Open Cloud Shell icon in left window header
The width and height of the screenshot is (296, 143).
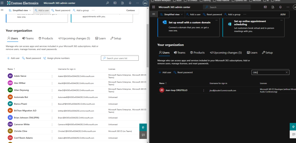[115, 3]
